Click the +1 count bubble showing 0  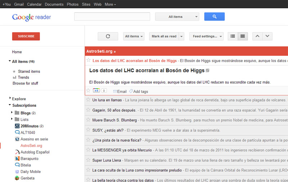pos(104,90)
